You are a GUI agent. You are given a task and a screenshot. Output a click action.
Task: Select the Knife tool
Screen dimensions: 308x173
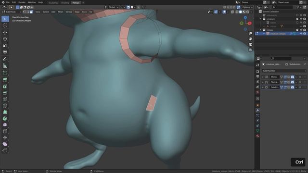tap(5, 106)
